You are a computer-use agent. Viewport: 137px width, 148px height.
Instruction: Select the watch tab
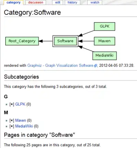click(95, 2)
